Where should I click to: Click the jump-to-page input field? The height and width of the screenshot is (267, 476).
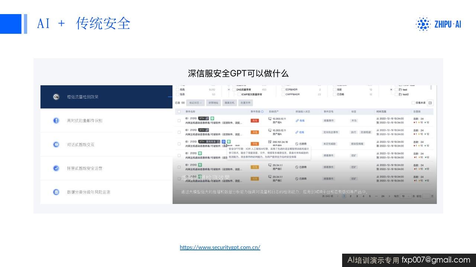point(426,196)
